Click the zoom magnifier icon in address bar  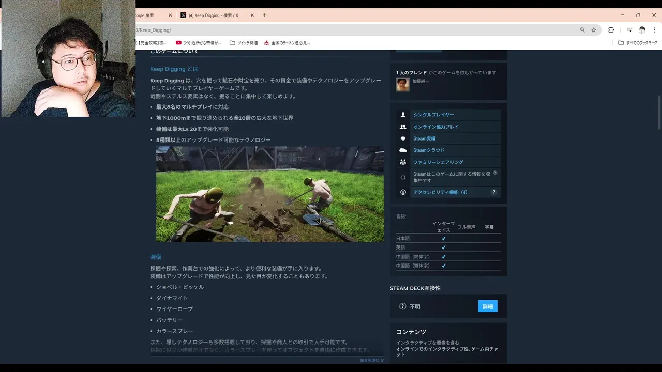582,30
